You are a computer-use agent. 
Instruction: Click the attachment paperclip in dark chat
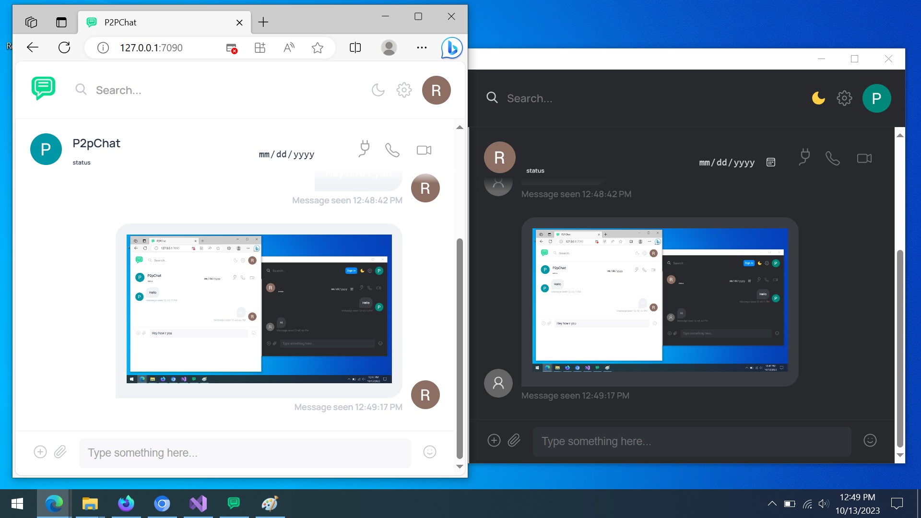(514, 440)
